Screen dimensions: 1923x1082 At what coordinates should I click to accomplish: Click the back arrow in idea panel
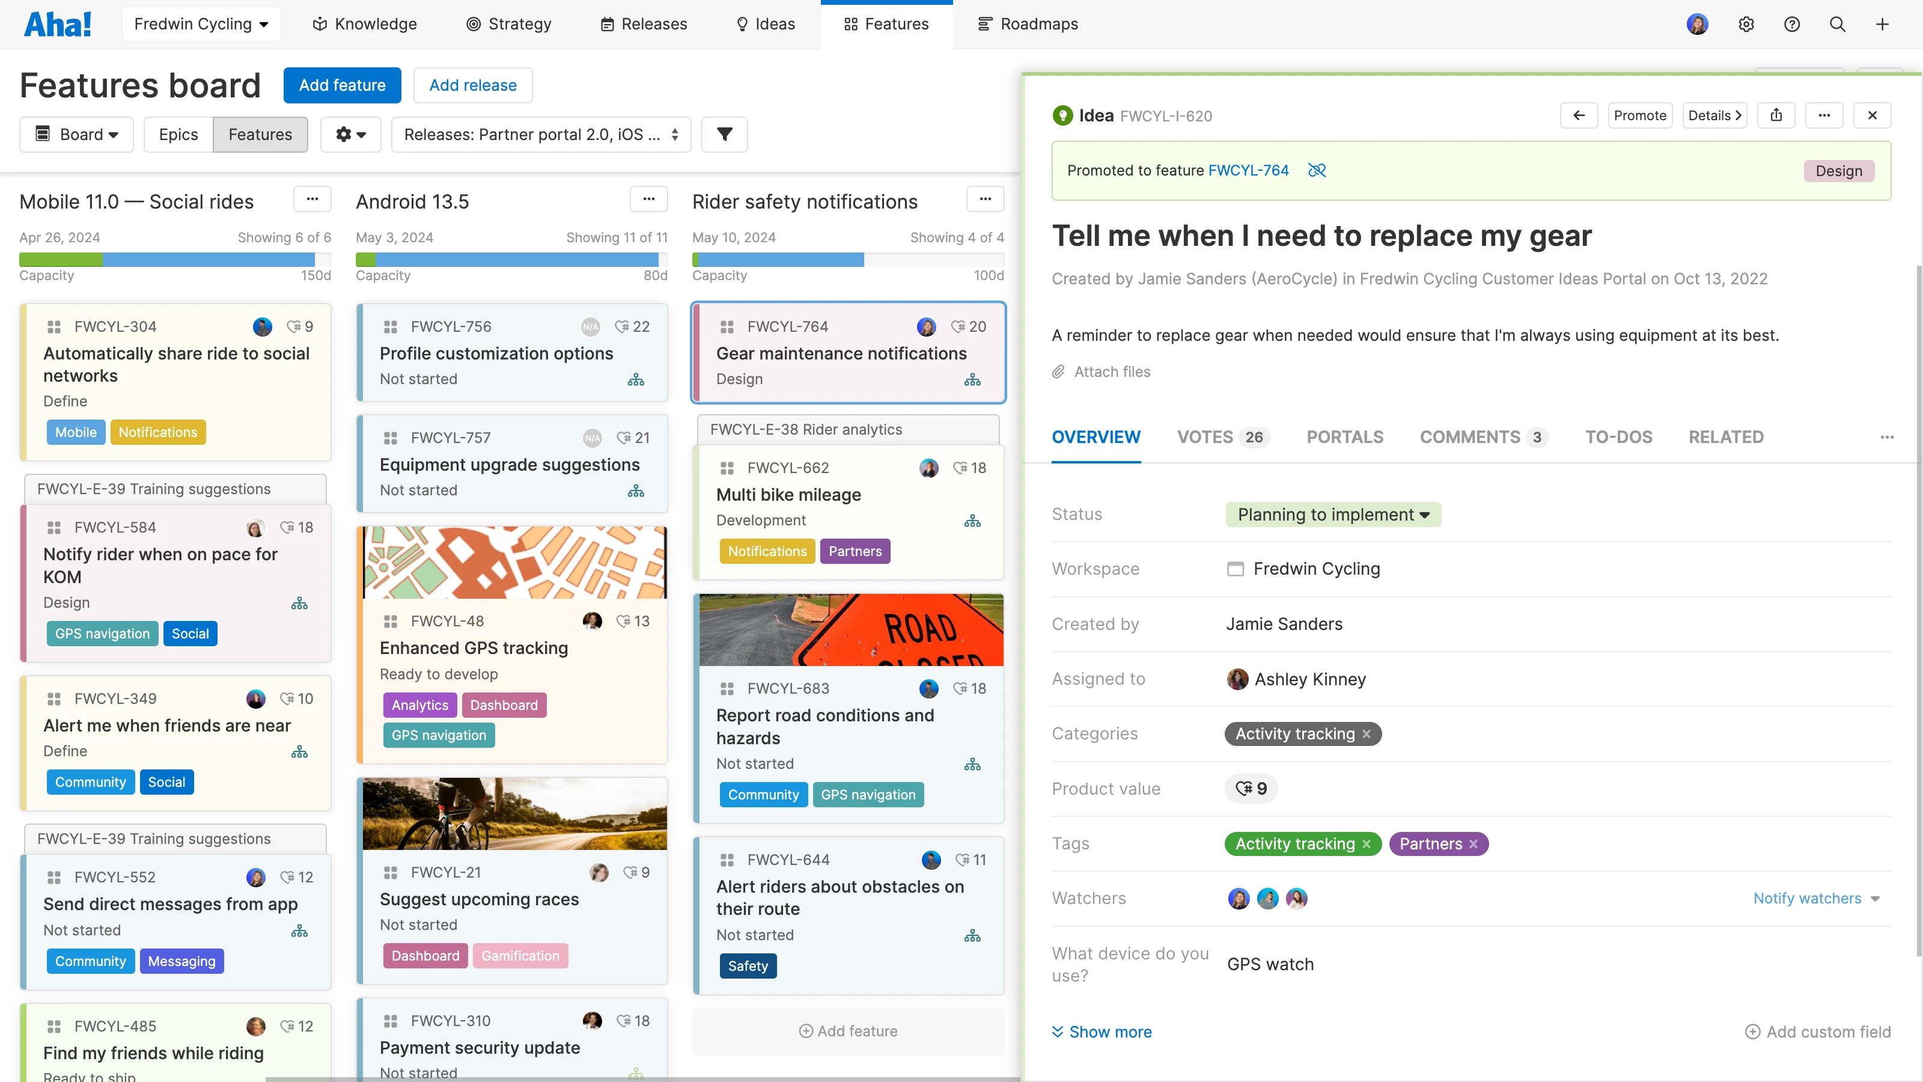coord(1579,115)
